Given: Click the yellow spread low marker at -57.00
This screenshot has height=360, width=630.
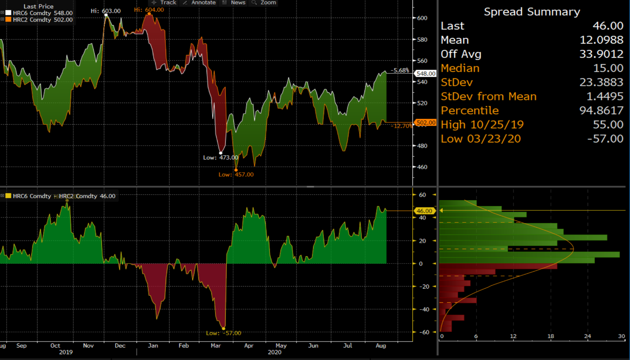Looking at the screenshot, I should click(x=224, y=328).
